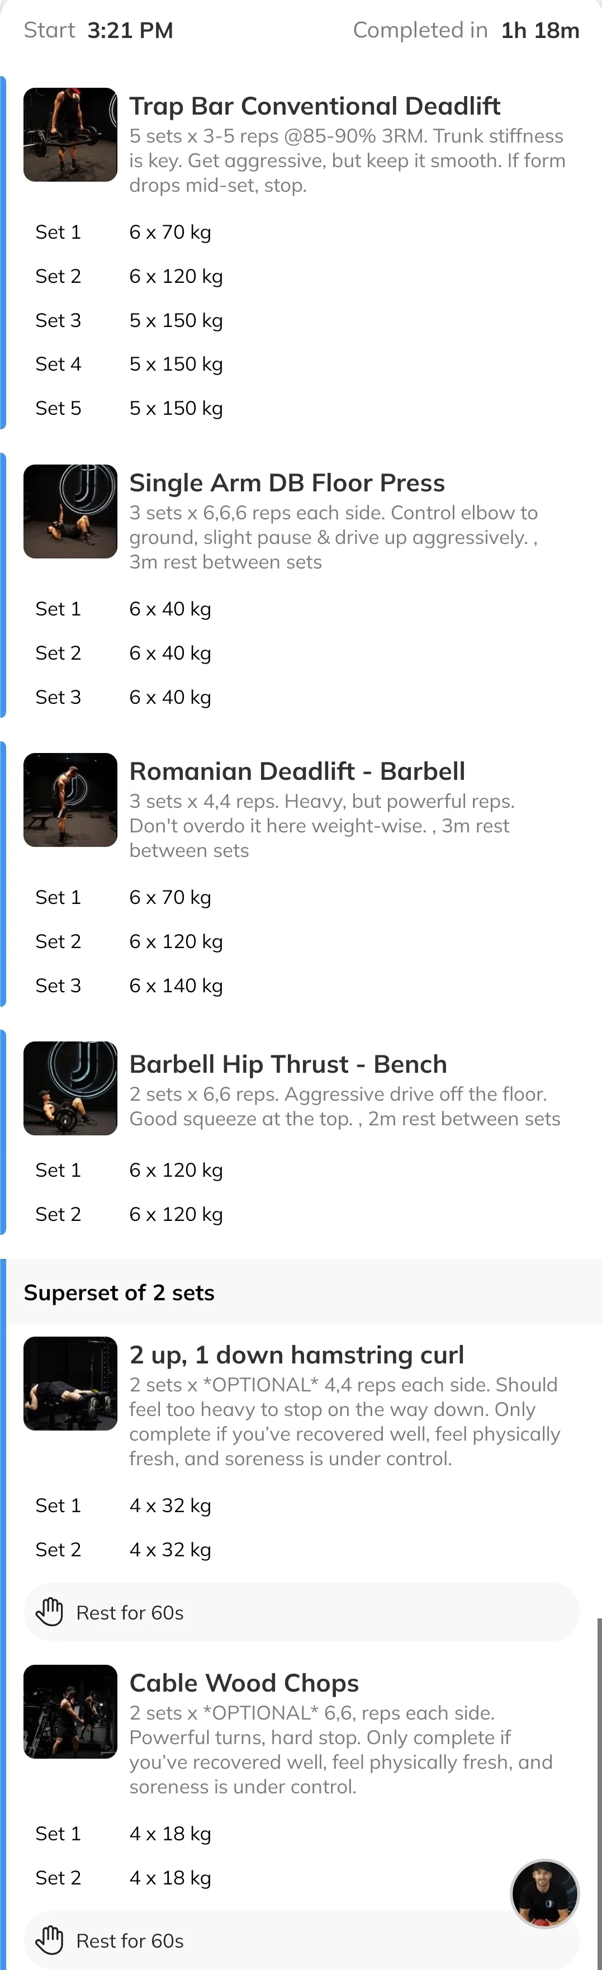Open the Barbell Hip Thrust Bench thumbnail
Viewport: 602px width, 1970px height.
(x=70, y=1088)
